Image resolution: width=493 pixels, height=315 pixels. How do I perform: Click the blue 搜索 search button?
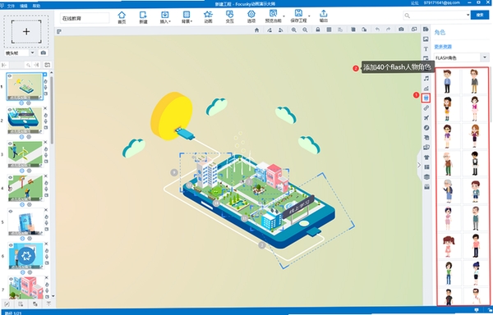click(x=480, y=15)
